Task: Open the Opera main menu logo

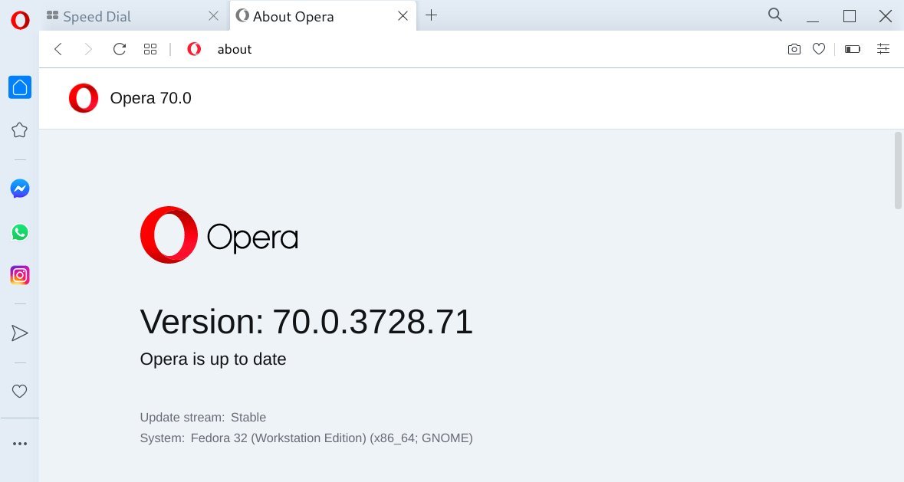Action: pos(20,20)
